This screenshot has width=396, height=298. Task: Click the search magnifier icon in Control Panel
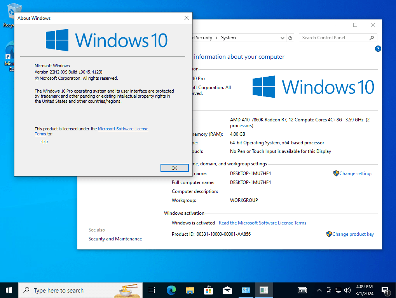pyautogui.click(x=372, y=38)
